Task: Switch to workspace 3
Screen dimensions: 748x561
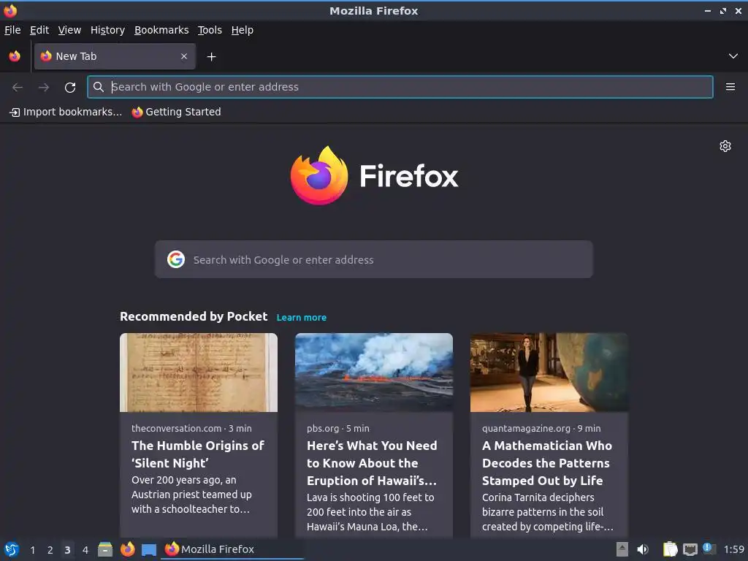Action: click(x=67, y=550)
